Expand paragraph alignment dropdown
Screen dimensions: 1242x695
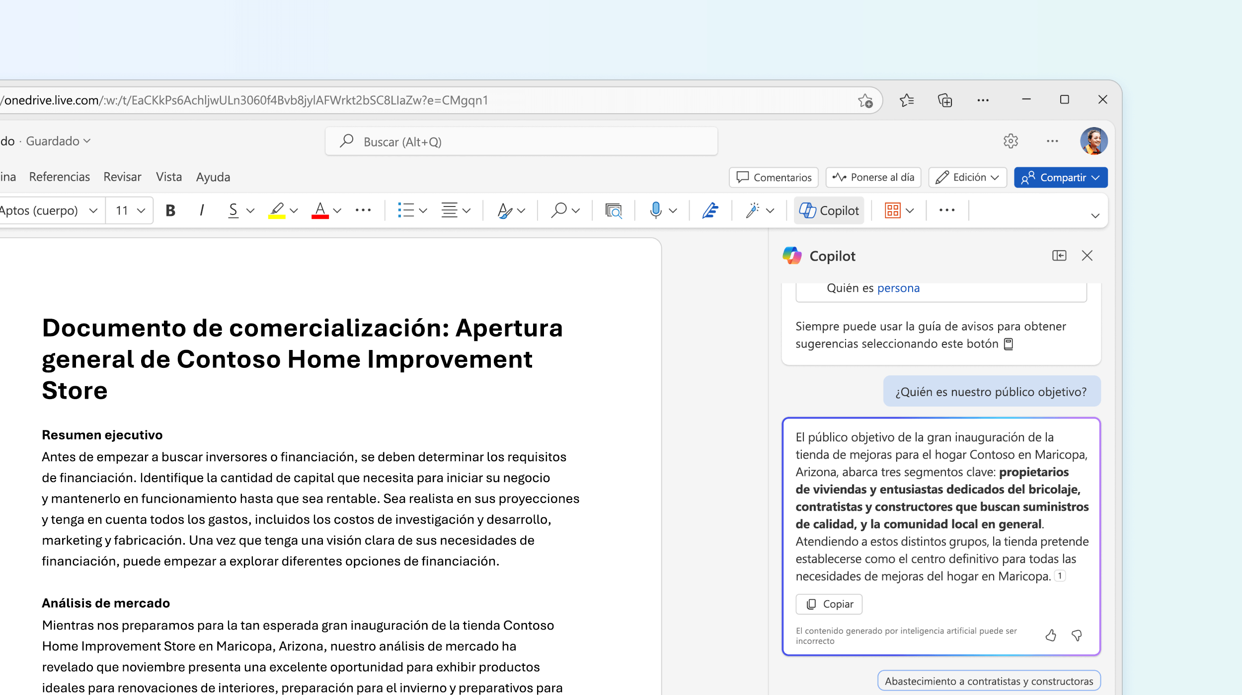466,211
